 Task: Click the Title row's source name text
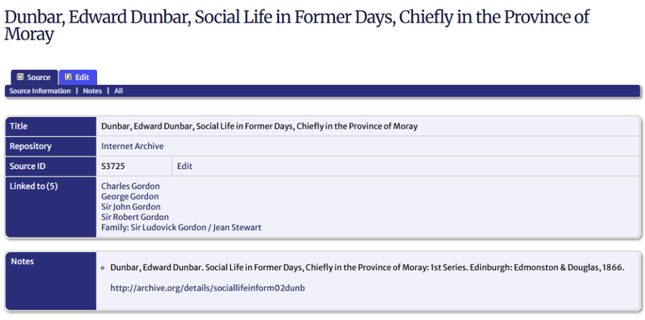click(x=259, y=126)
